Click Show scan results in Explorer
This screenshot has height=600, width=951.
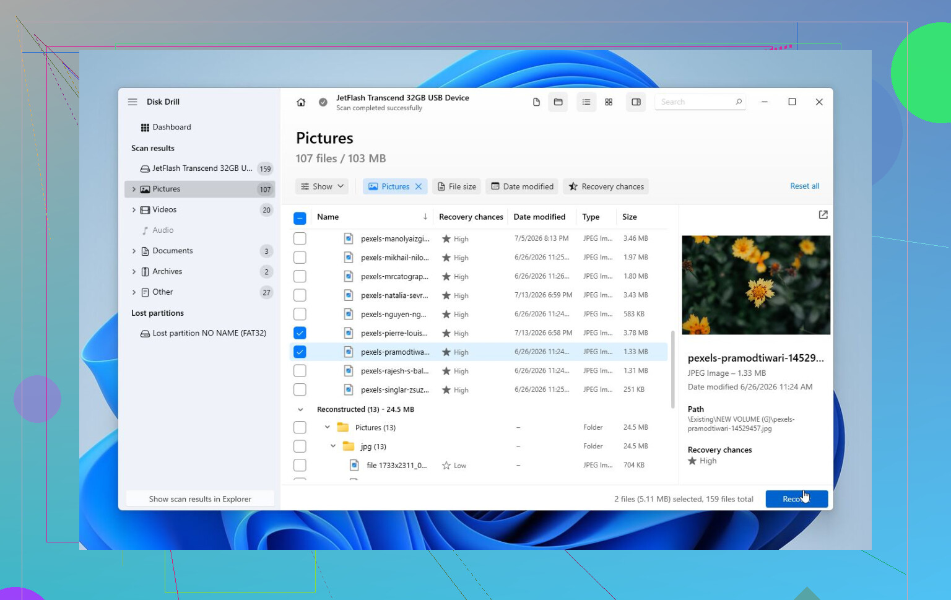pos(200,499)
